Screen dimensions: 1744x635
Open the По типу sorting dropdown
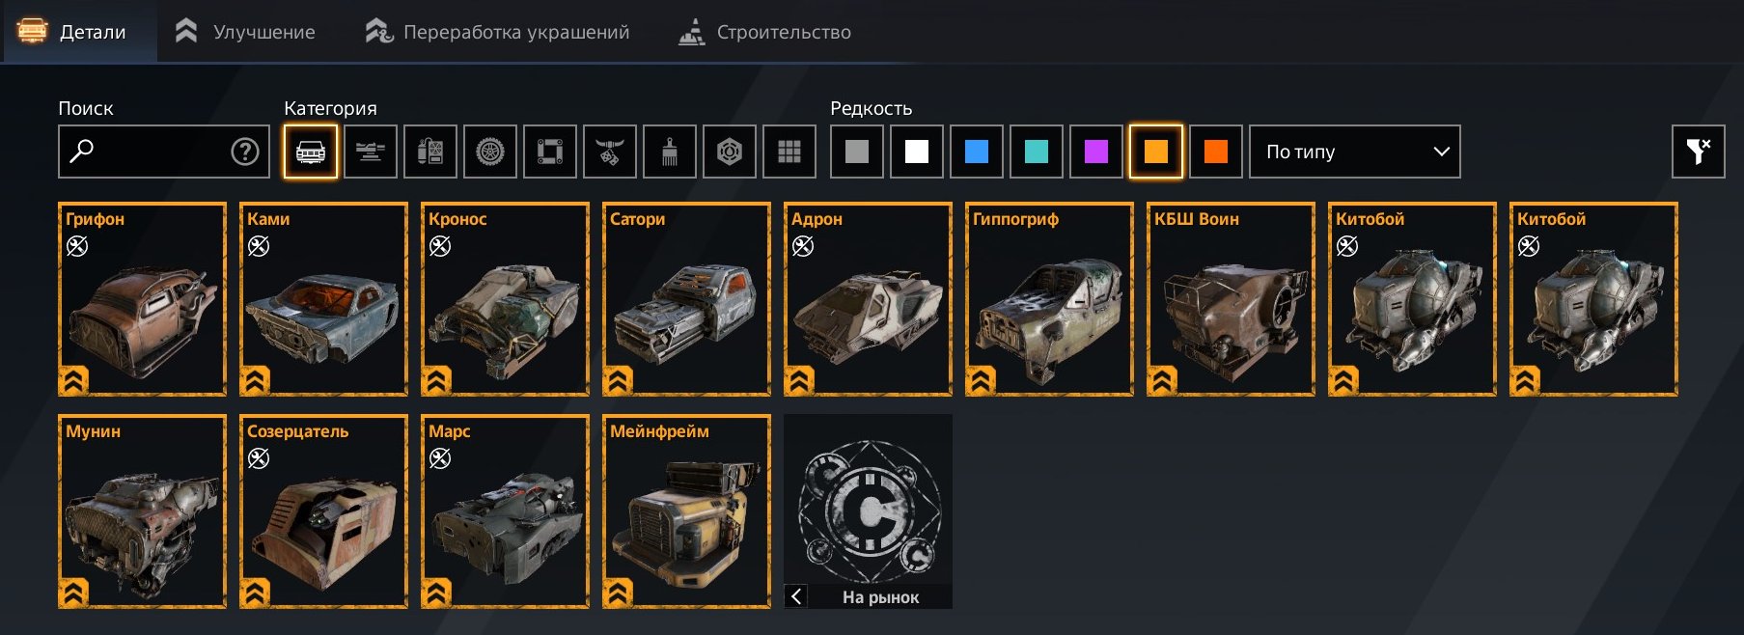click(x=1355, y=152)
